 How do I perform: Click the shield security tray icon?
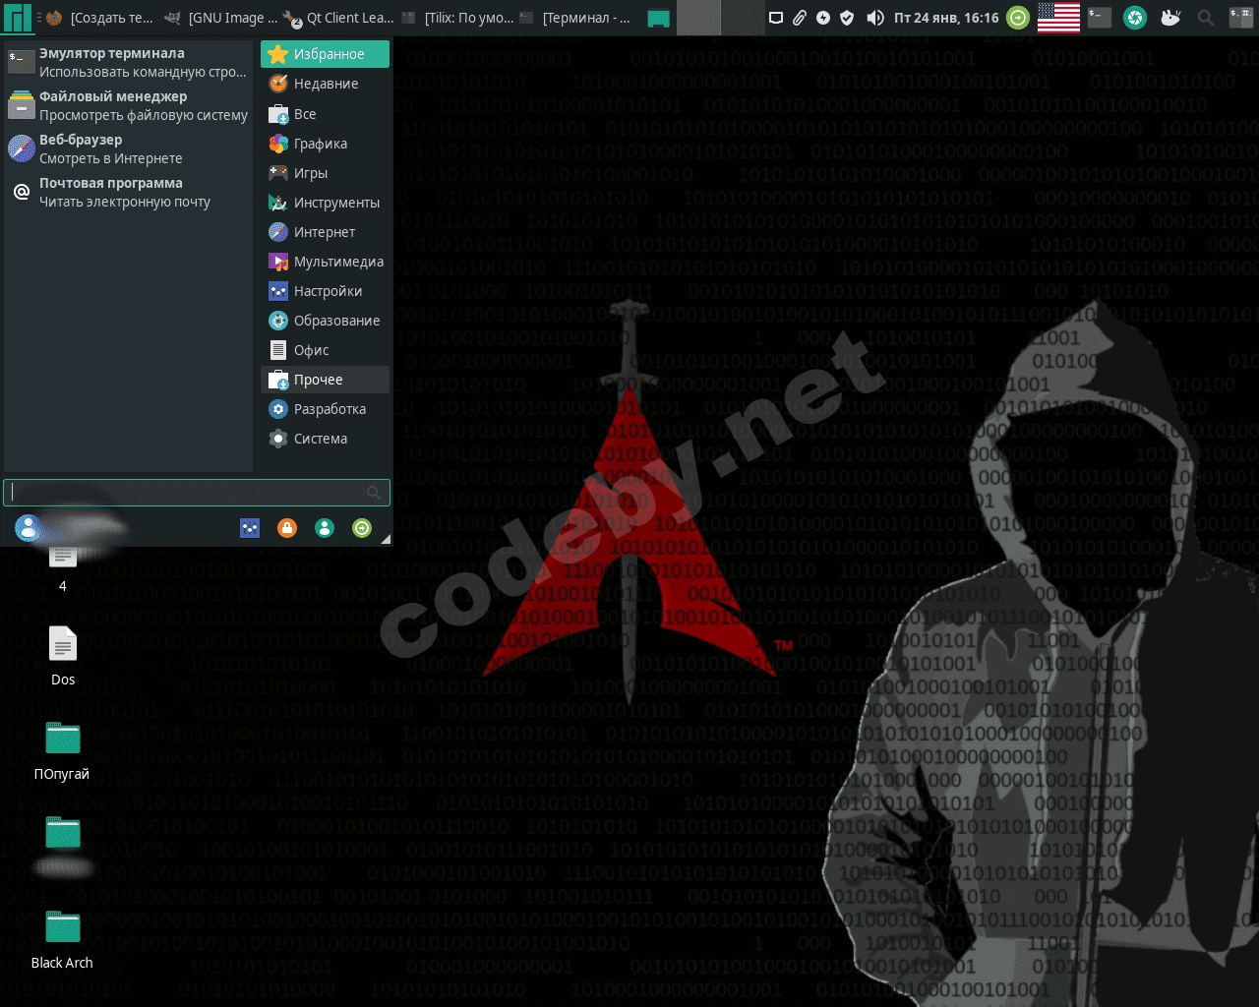(x=847, y=18)
